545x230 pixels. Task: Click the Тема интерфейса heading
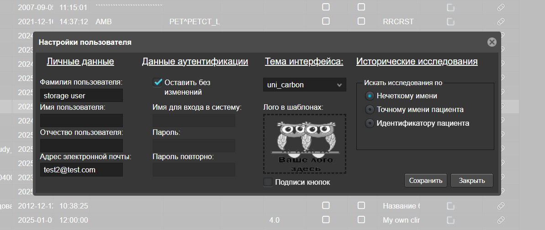tap(304, 62)
